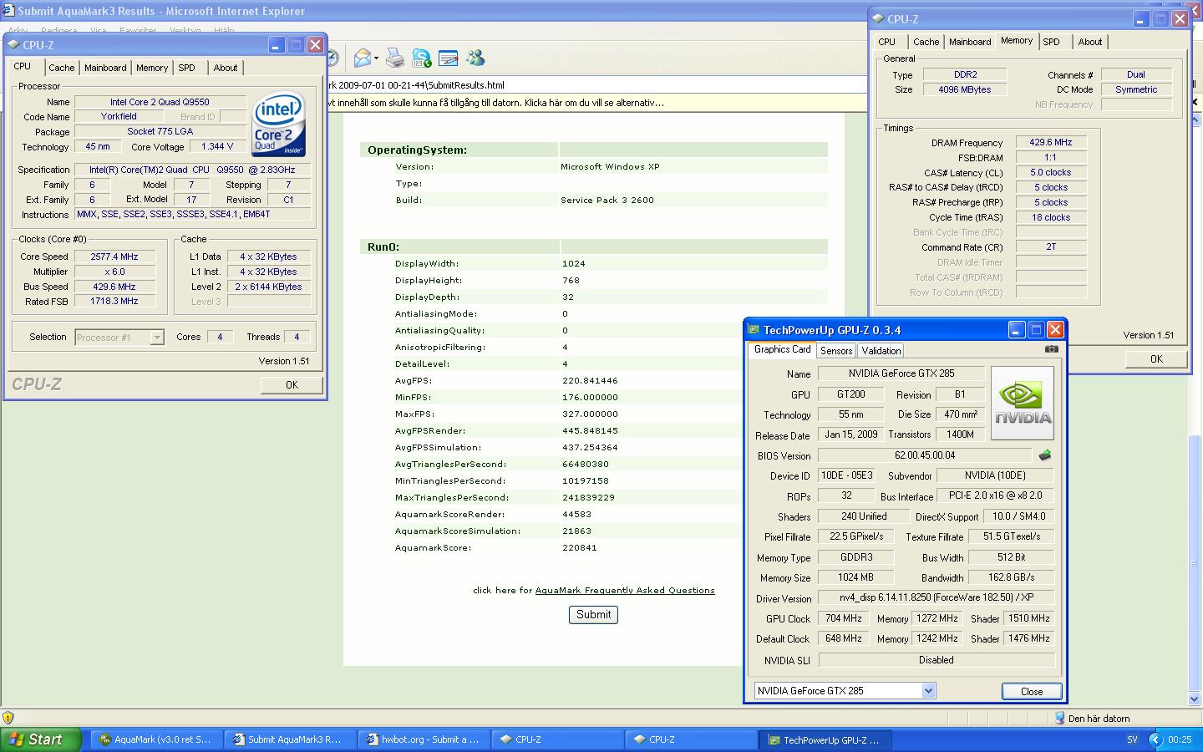Click the Submit button on results page

[x=594, y=614]
